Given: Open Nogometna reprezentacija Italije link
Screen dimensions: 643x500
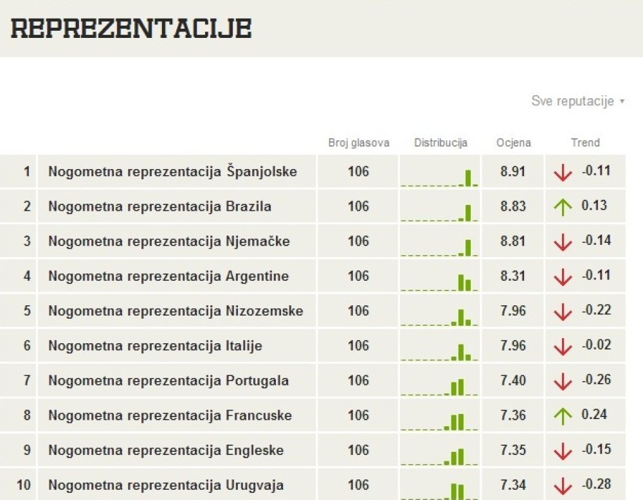Looking at the screenshot, I should point(155,346).
